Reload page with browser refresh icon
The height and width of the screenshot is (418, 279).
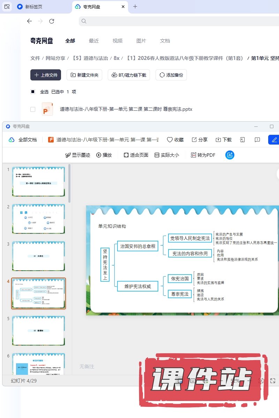click(52, 21)
